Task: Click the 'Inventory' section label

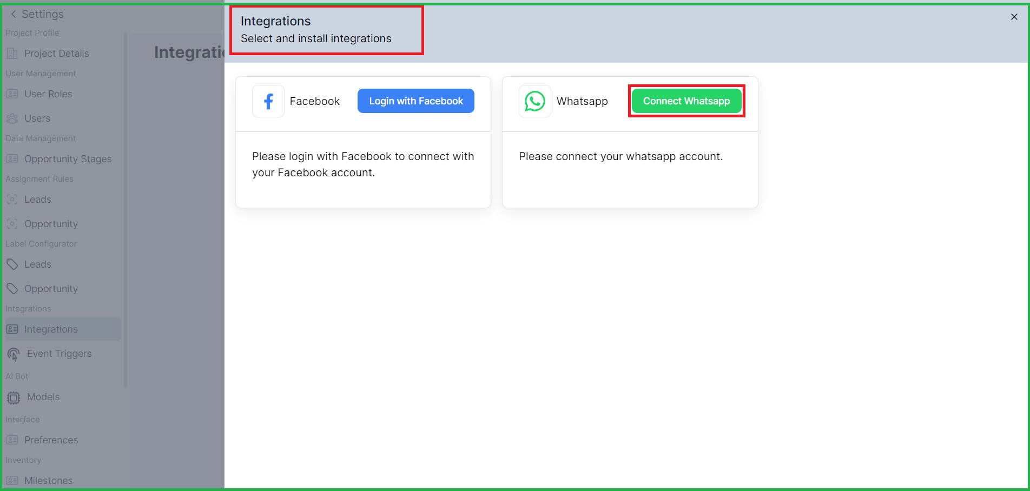Action: (23, 460)
